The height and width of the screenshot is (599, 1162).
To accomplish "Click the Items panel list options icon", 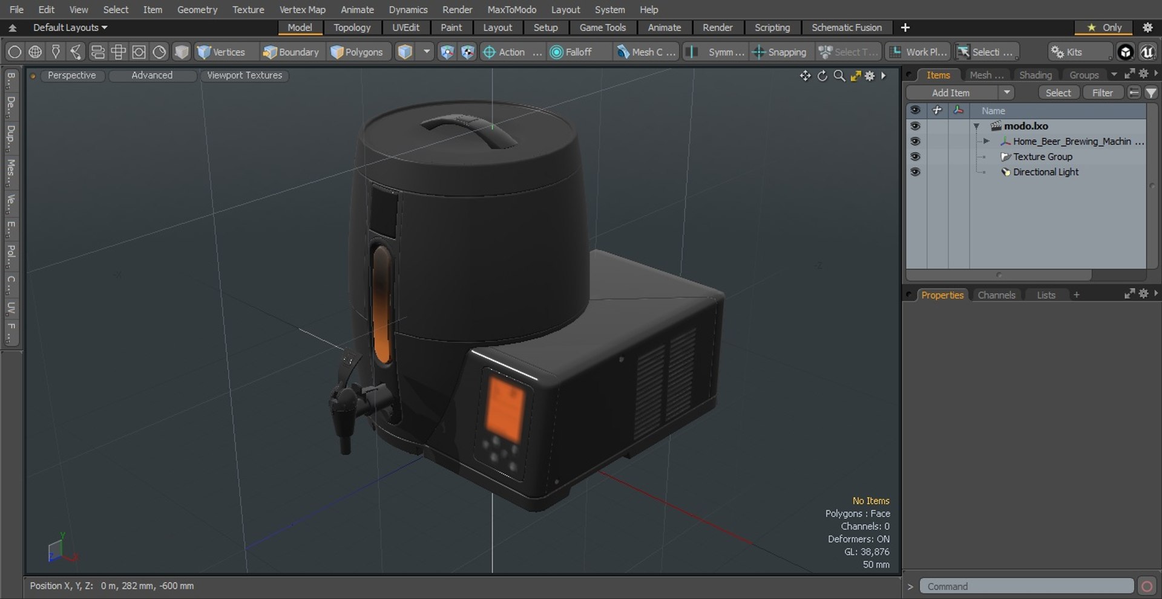I will click(x=1134, y=92).
